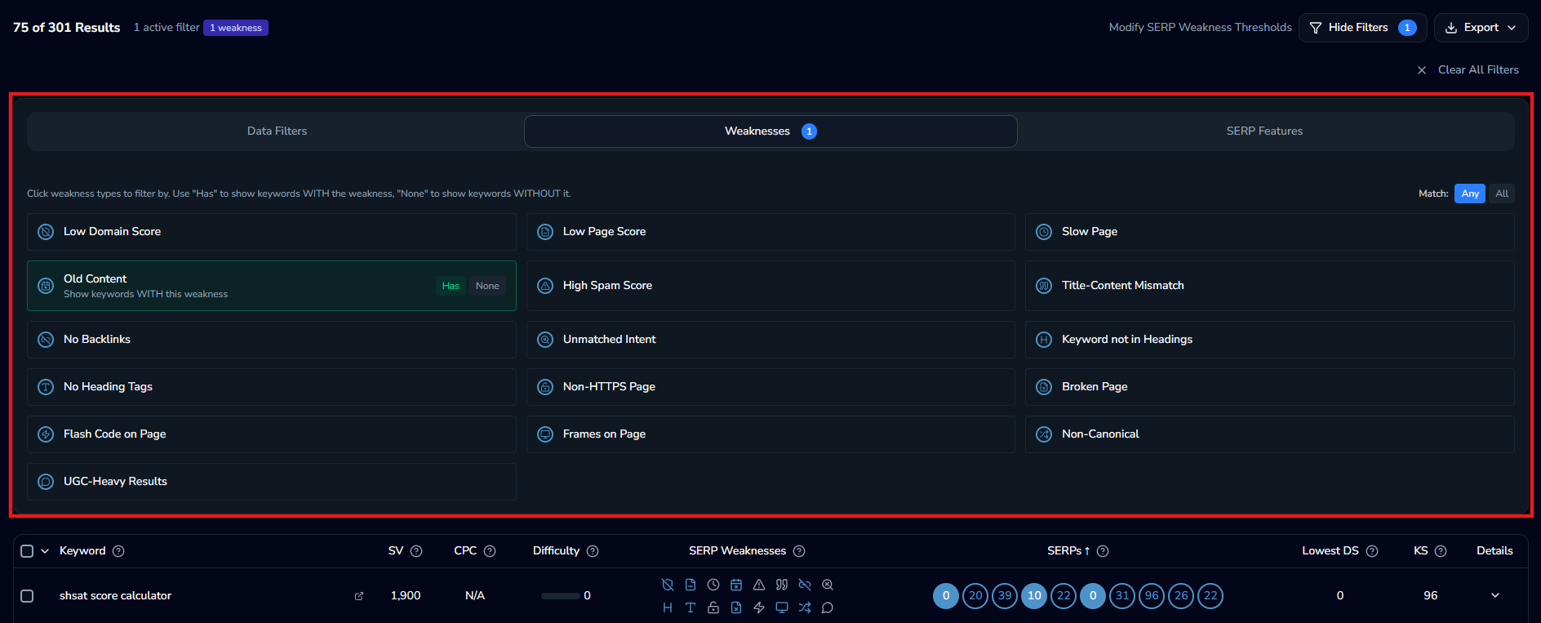Set Match mode to Any
The height and width of the screenshot is (623, 1541).
coord(1470,194)
